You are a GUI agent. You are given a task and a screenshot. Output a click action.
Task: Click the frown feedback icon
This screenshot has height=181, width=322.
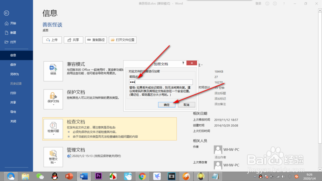pyautogui.click(x=275, y=4)
